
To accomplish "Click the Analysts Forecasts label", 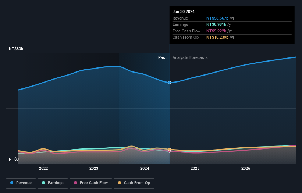I will pos(190,58).
